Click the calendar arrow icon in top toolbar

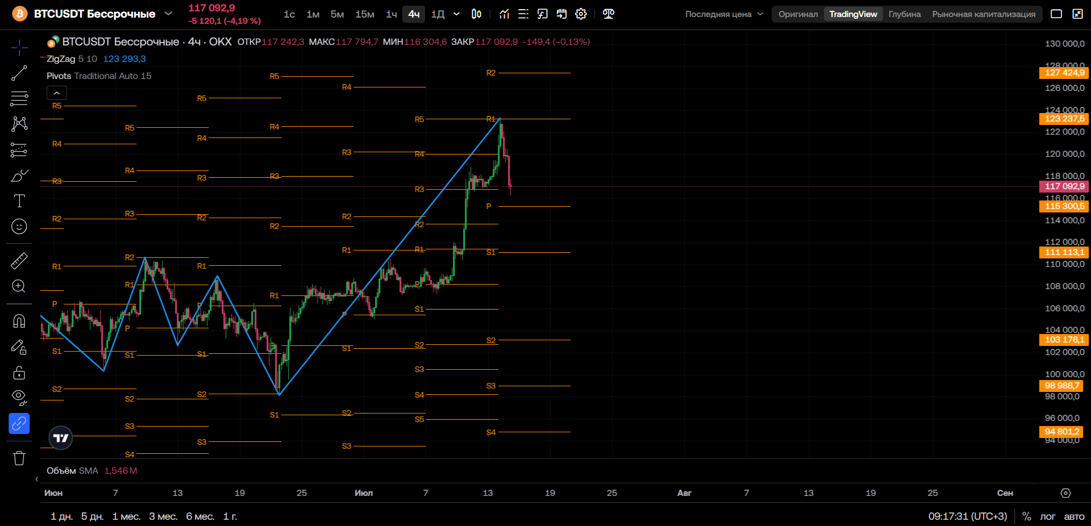point(562,14)
